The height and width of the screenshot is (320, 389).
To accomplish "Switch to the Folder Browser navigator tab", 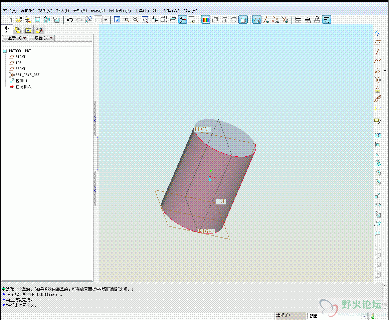I will point(18,30).
